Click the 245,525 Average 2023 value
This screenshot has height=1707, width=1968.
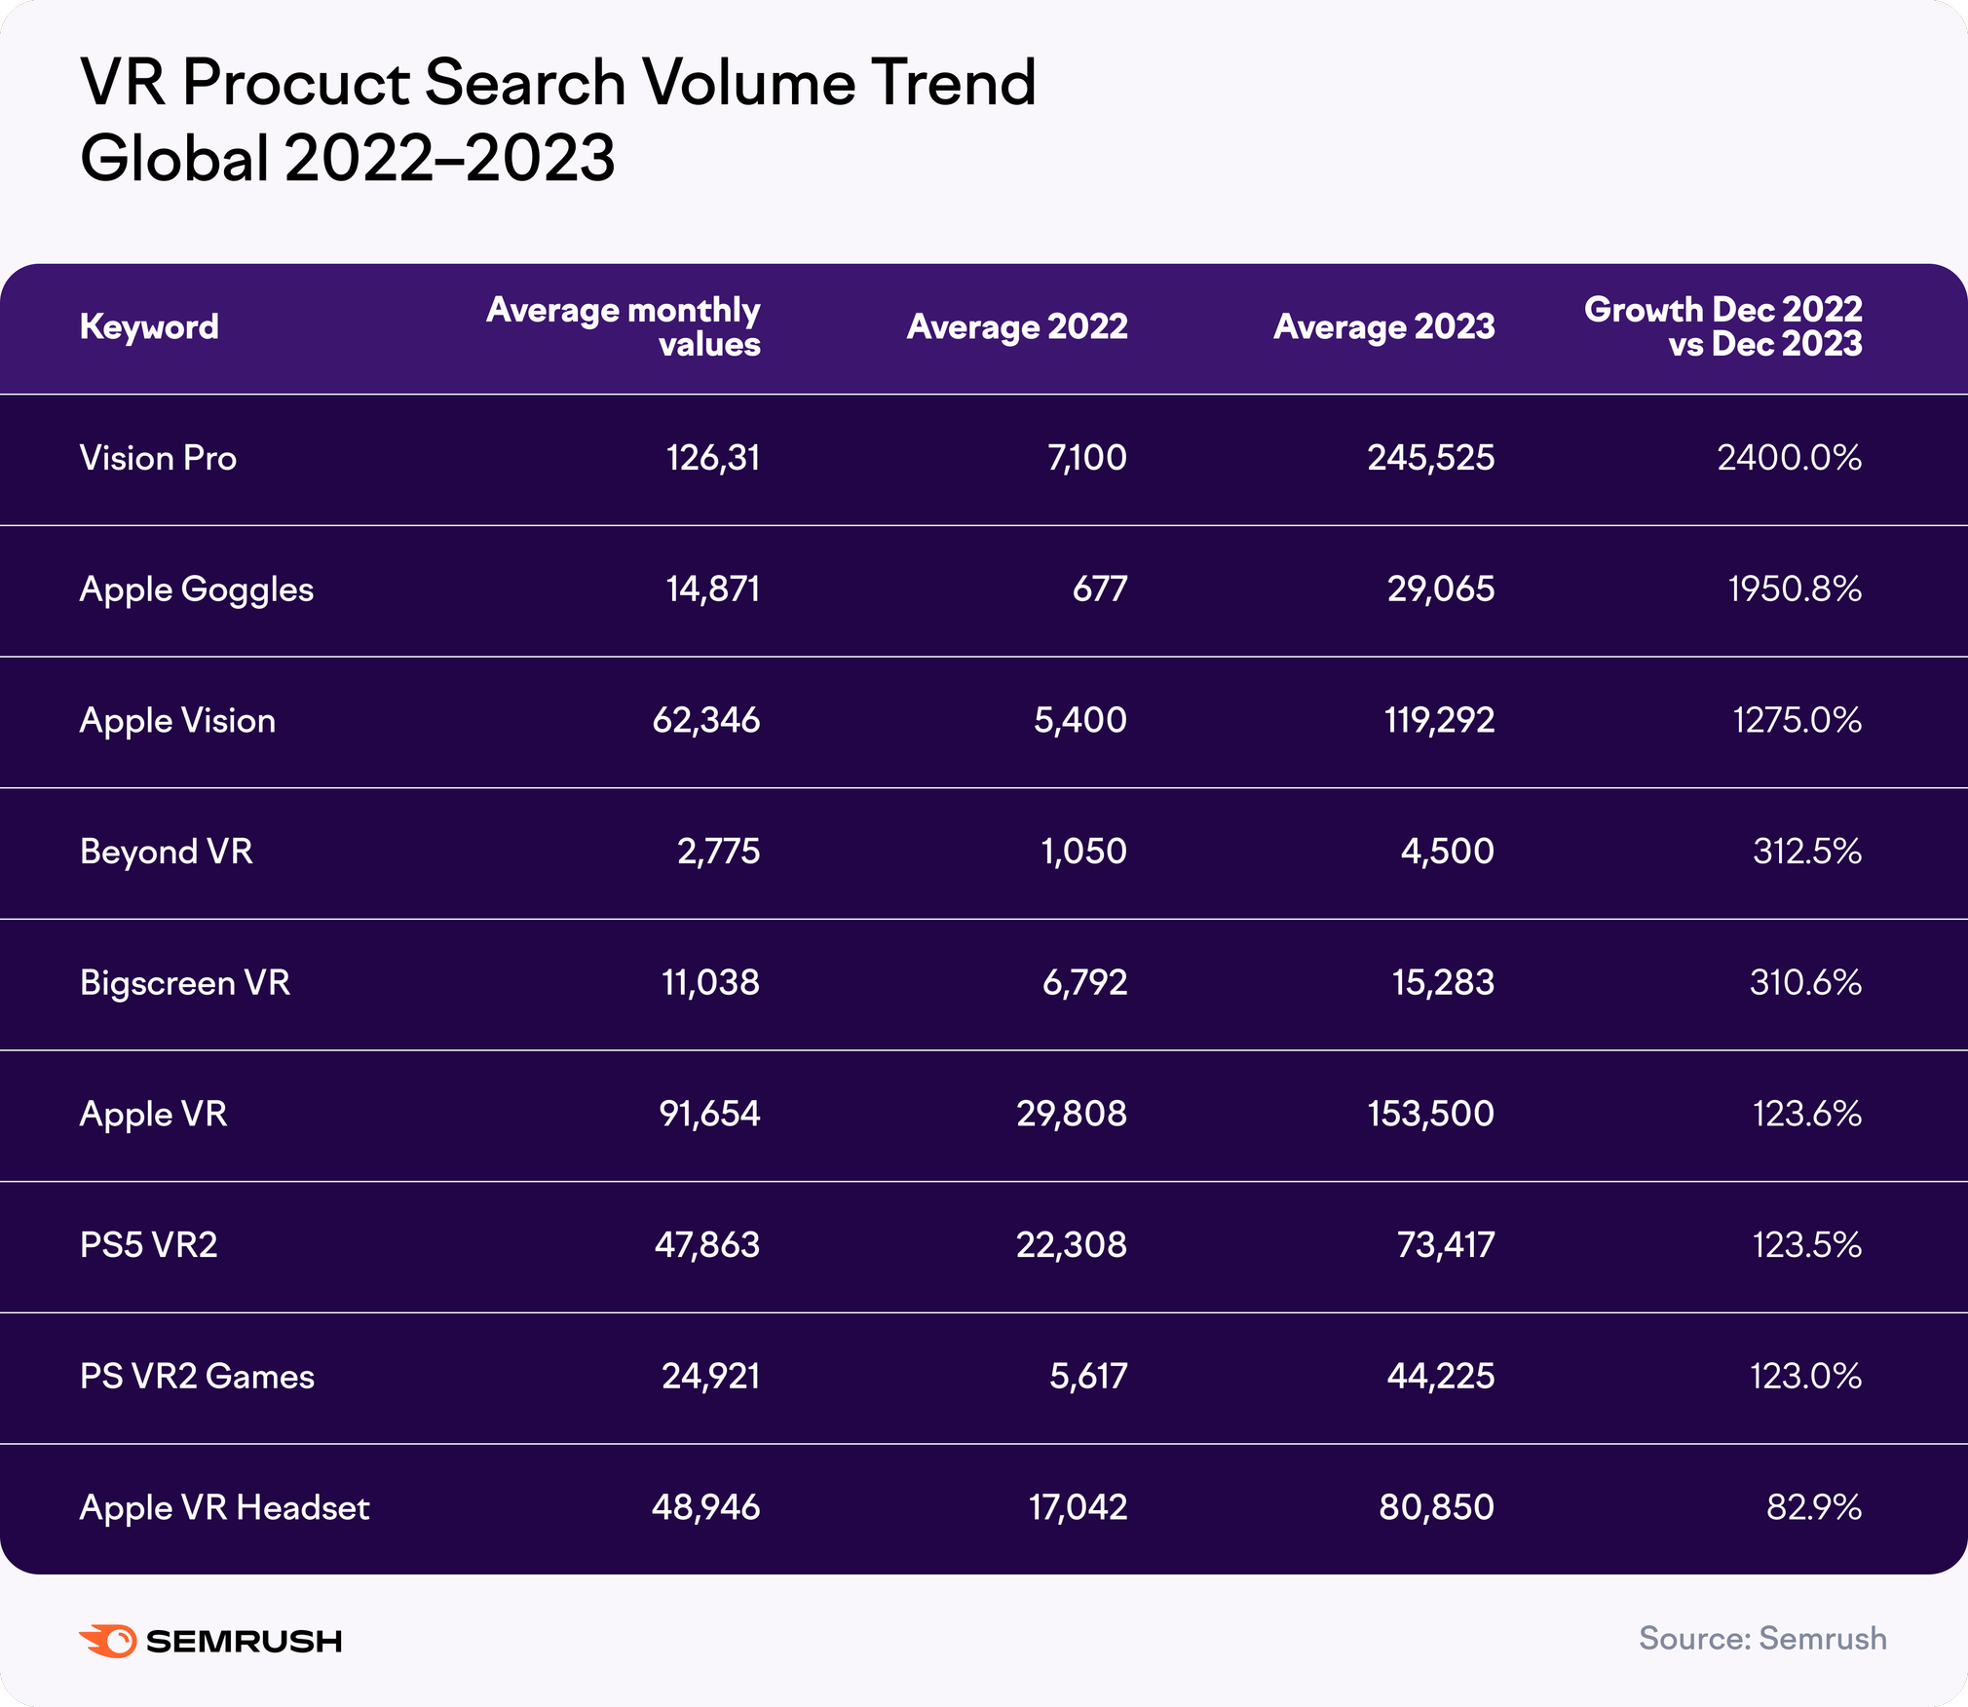(x=1430, y=458)
